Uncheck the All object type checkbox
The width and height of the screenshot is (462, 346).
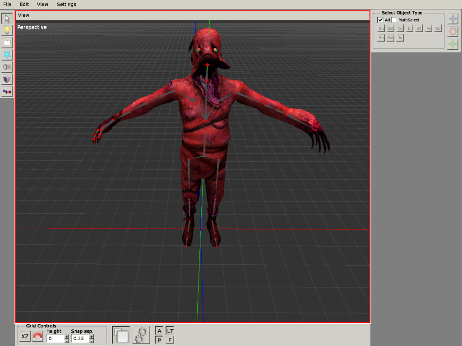[x=380, y=20]
